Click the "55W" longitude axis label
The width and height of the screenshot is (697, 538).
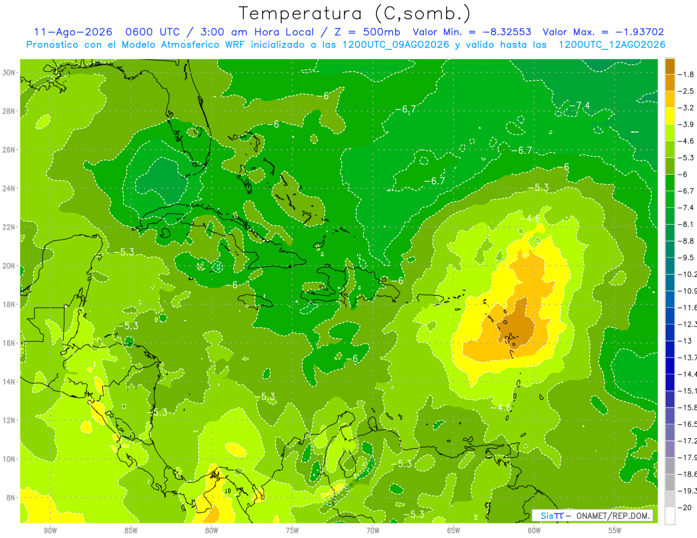coord(615,531)
